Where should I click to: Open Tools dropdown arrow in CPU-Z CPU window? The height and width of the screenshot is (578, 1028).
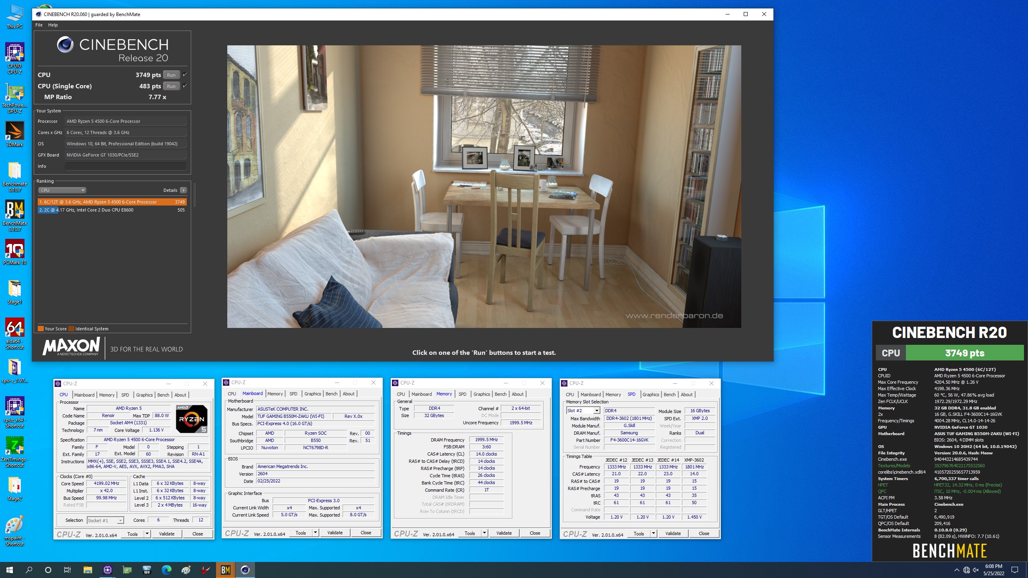pos(147,534)
